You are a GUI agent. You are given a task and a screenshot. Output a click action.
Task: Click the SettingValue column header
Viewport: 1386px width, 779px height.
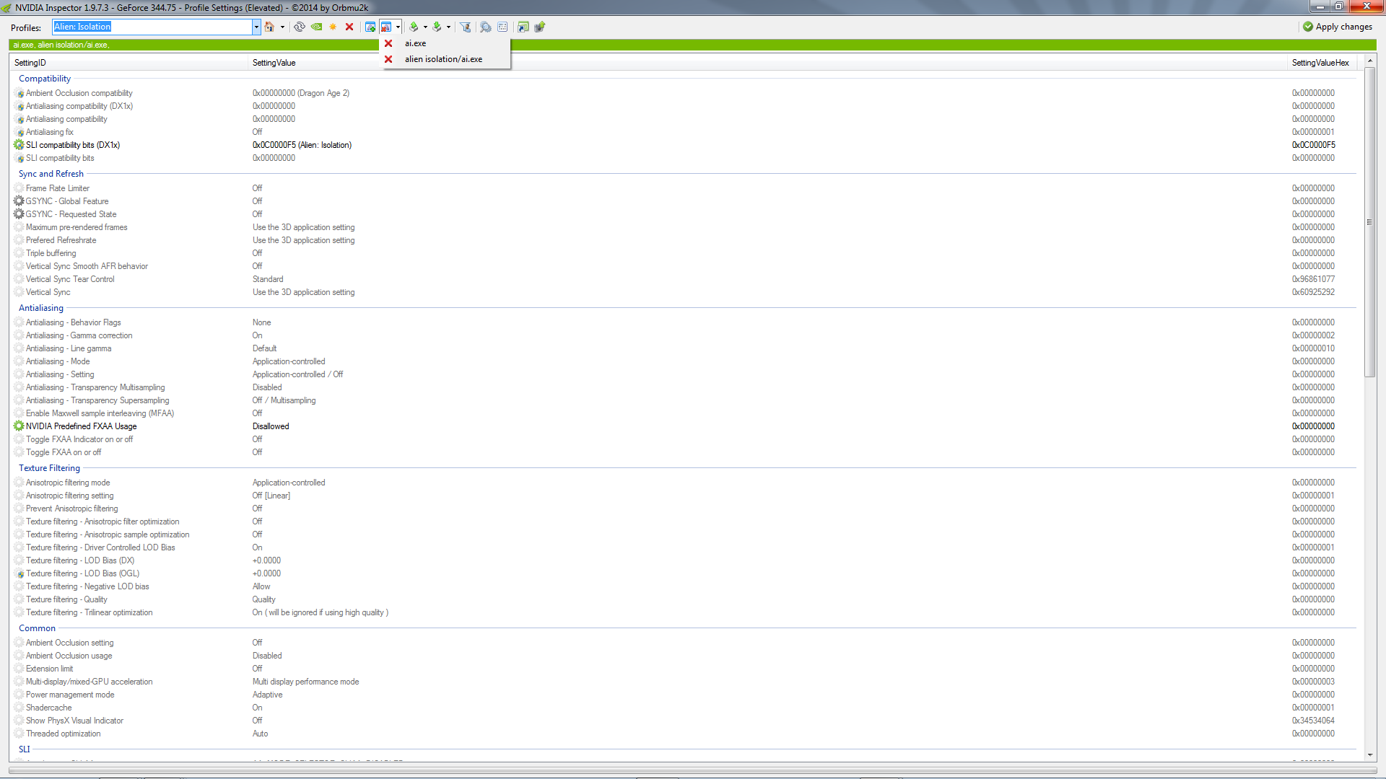point(274,63)
